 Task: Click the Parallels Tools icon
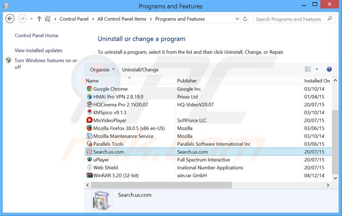point(90,144)
